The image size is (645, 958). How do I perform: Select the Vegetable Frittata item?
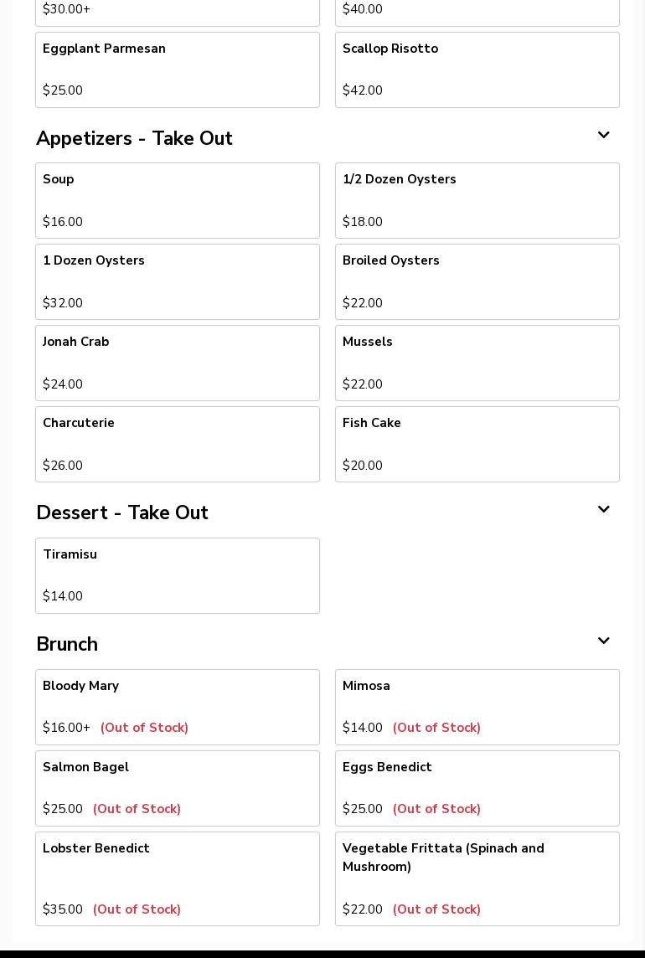[x=477, y=879]
